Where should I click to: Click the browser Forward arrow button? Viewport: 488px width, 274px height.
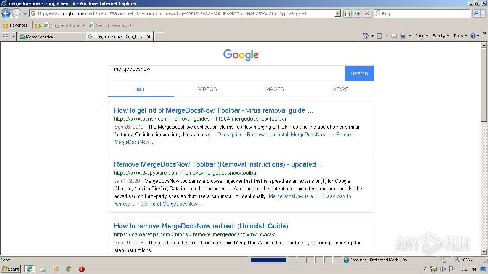point(16,14)
